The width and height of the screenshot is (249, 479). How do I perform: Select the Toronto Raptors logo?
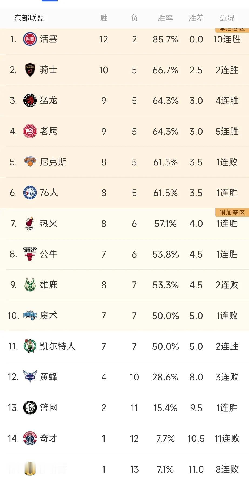[30, 100]
